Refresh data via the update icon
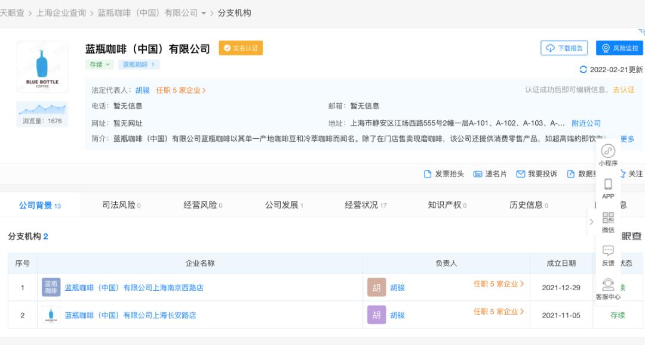 point(584,69)
